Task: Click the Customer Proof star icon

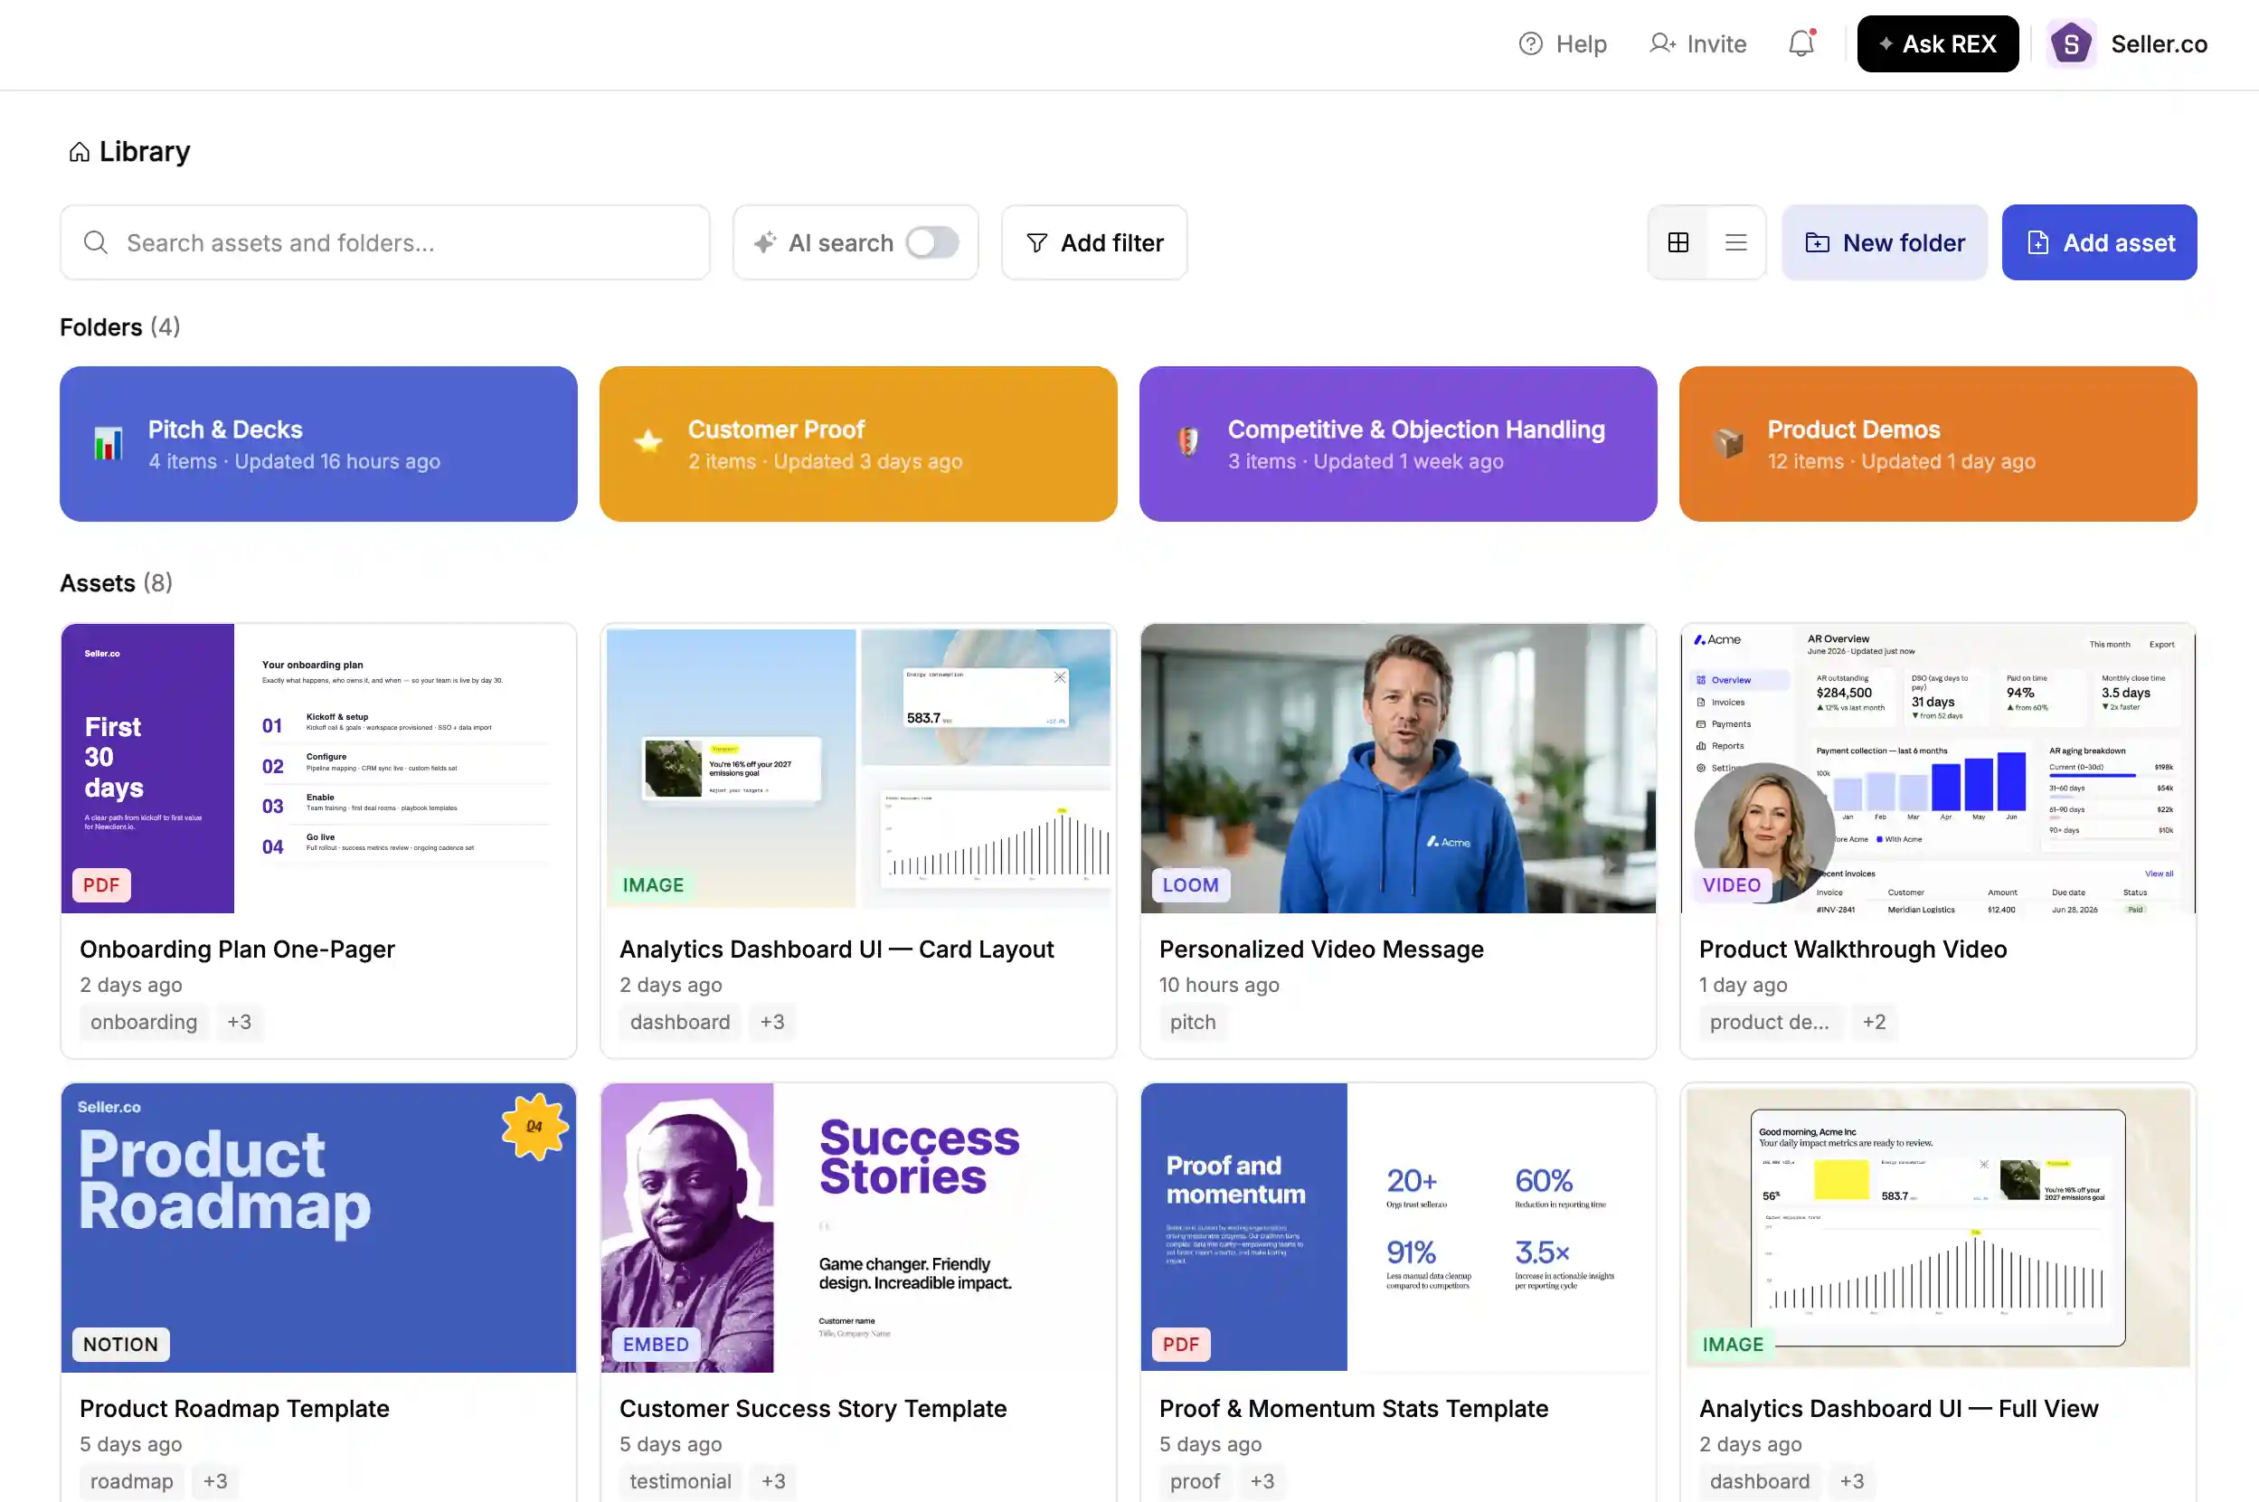Action: pos(648,441)
